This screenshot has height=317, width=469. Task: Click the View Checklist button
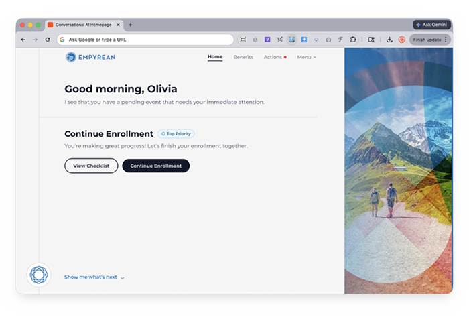click(91, 166)
